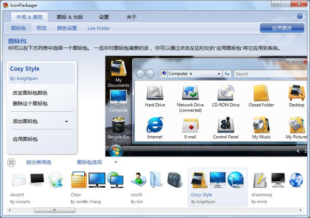Image resolution: width=310 pixels, height=218 pixels.
Task: Click the Internet Explorer icon in preview
Action: [155, 125]
